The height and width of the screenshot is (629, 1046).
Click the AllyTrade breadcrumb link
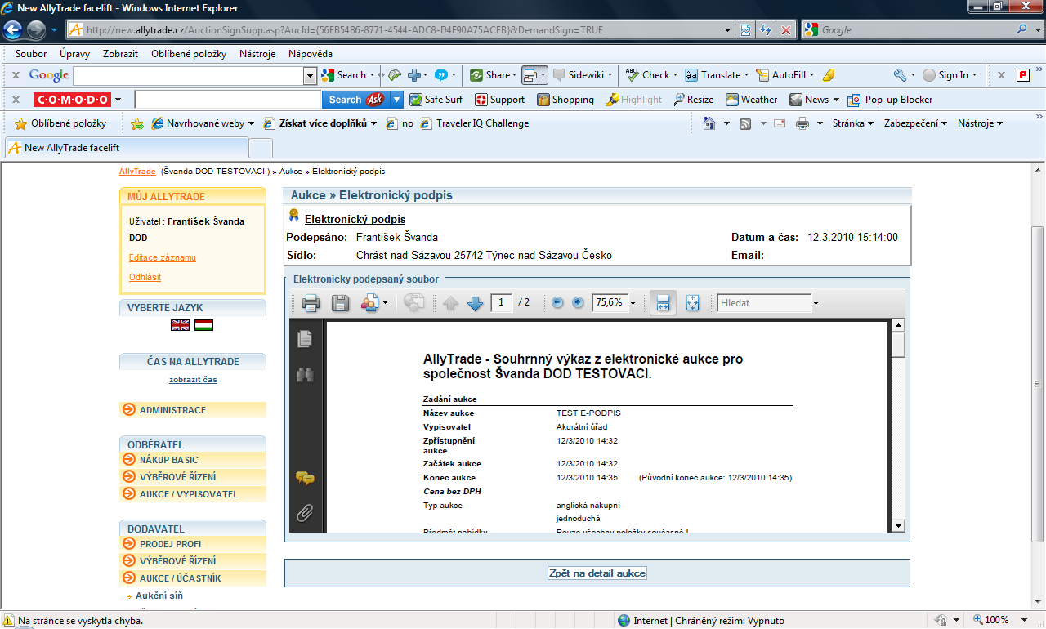[137, 172]
